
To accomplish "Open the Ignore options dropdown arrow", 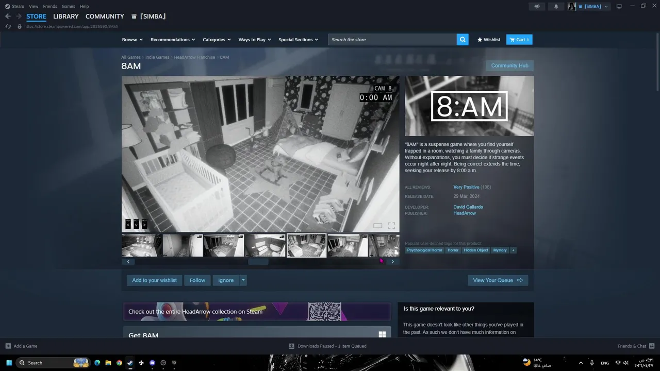I will [x=243, y=280].
